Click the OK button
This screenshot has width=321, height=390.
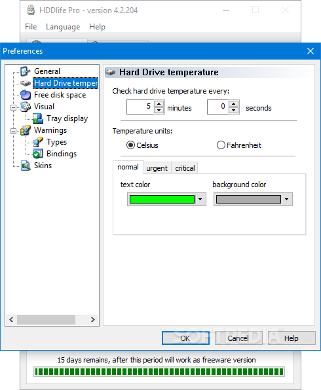(185, 338)
